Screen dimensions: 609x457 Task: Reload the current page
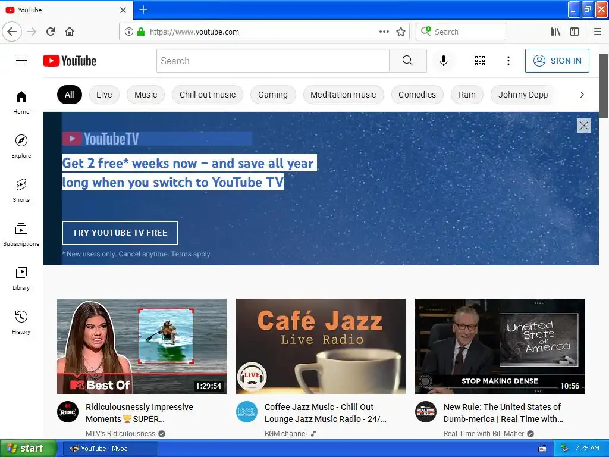pos(51,32)
